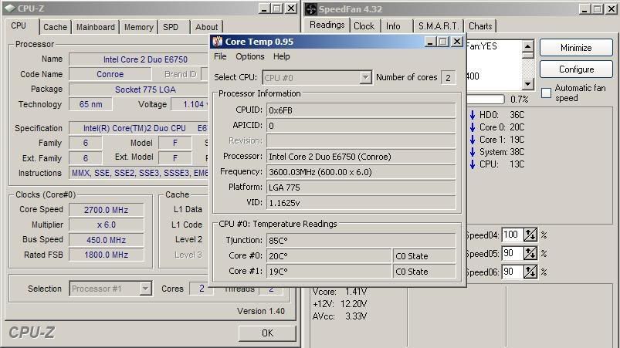
Task: Click the Core Temp title bar icon
Action: pos(218,42)
